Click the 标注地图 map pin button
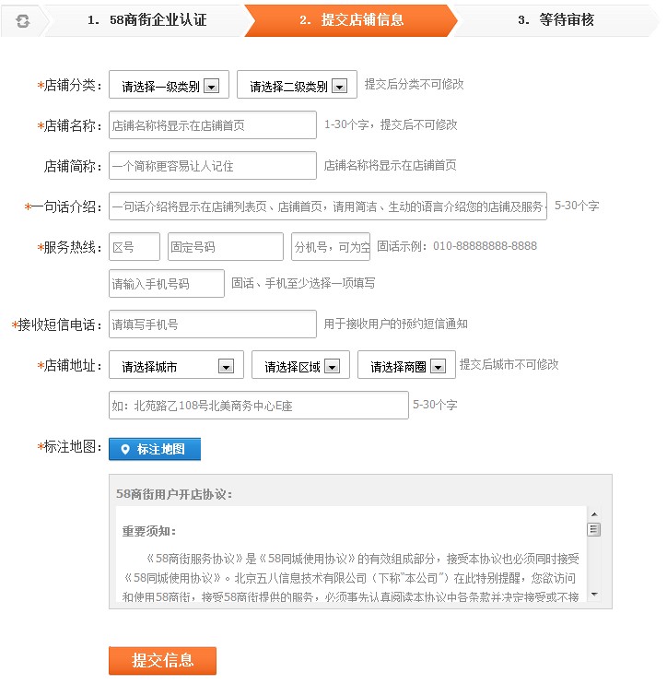The width and height of the screenshot is (667, 684). (x=154, y=449)
